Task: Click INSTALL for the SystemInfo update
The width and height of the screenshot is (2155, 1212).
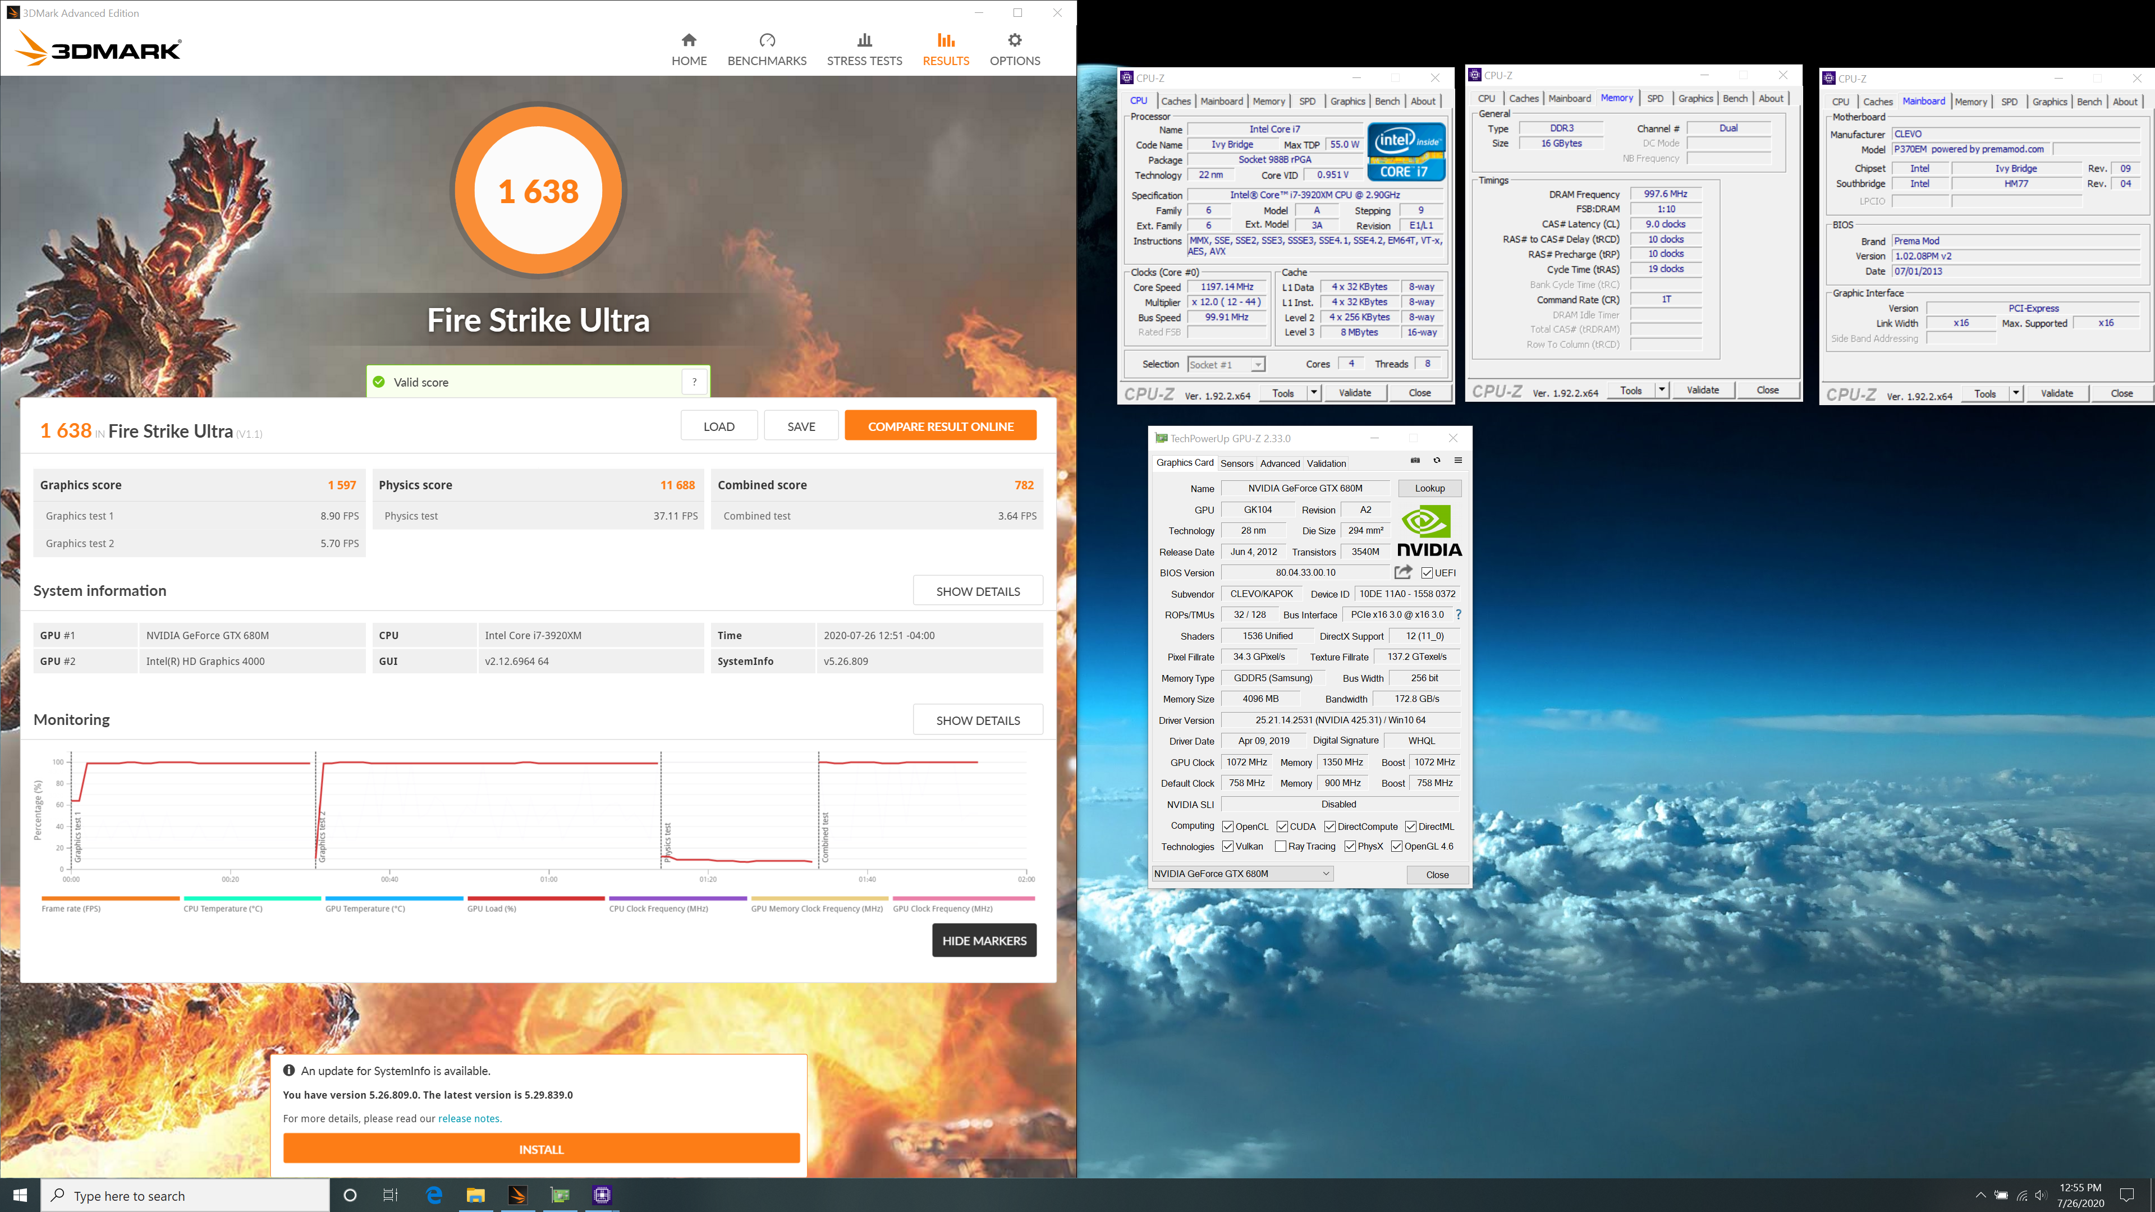Action: click(x=541, y=1149)
